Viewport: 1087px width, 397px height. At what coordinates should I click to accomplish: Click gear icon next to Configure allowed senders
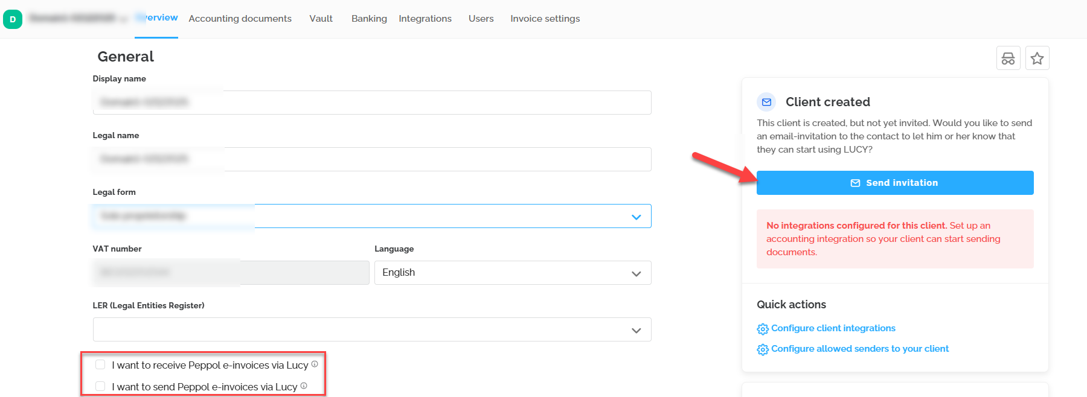pyautogui.click(x=763, y=349)
